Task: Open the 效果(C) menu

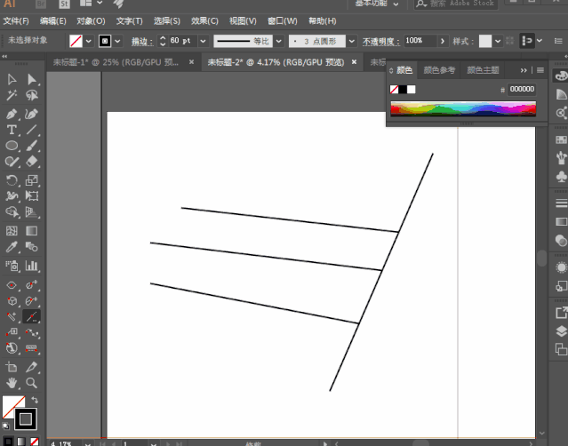Action: click(204, 21)
